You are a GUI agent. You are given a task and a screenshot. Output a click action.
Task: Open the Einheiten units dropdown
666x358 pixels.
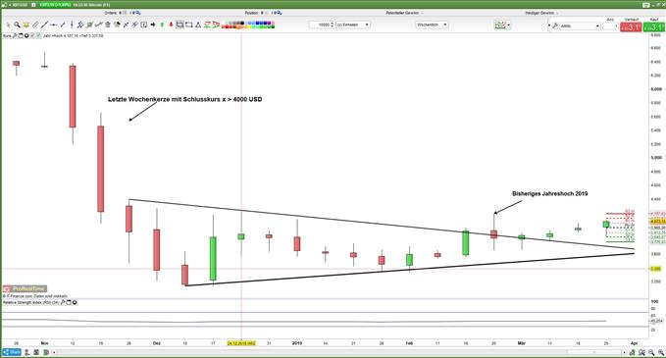pos(353,25)
